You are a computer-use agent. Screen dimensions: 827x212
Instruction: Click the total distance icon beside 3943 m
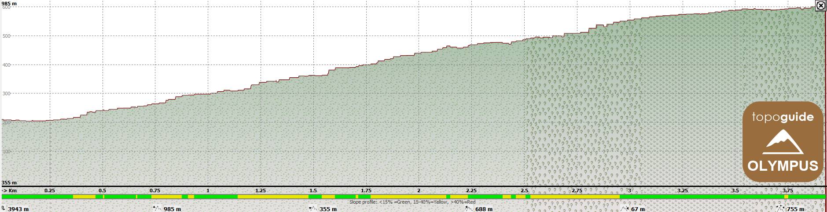(4, 209)
